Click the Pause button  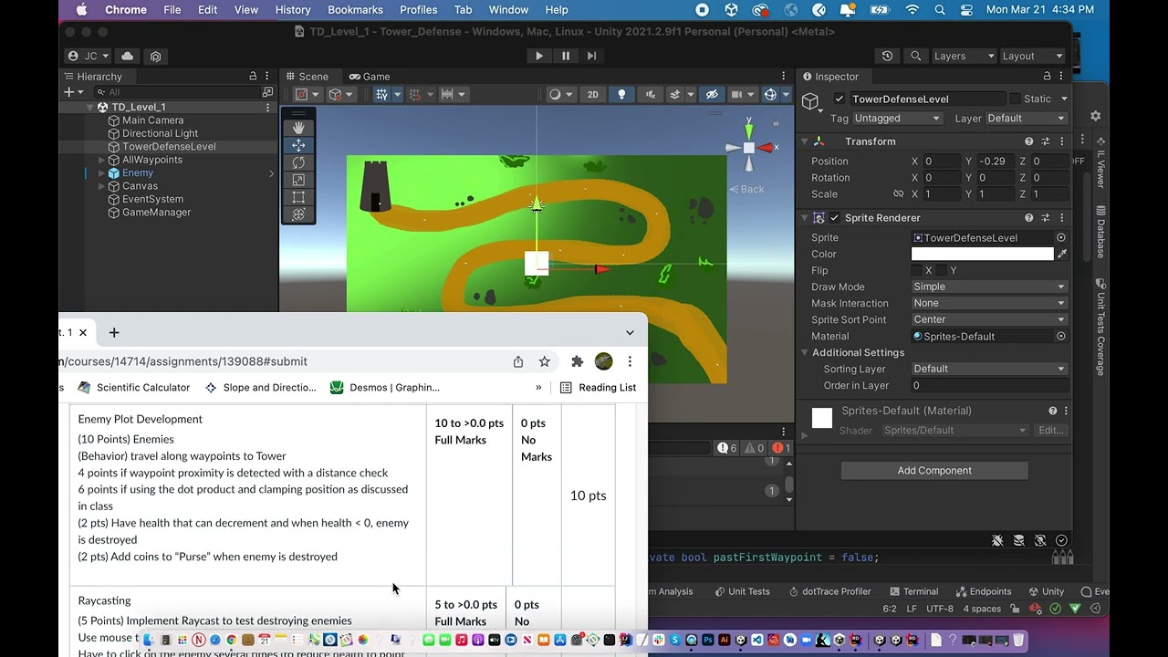566,56
